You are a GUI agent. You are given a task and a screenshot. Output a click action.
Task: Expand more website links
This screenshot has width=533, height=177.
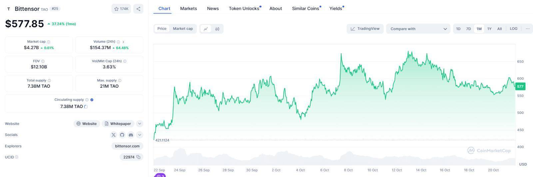coord(140,124)
